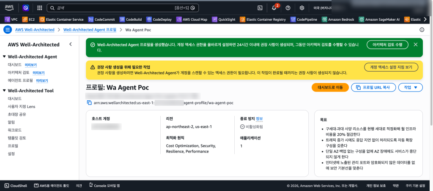433x191 pixels.
Task: Click 계정 액세스 설정 지침 보기 button
Action: 391,67
